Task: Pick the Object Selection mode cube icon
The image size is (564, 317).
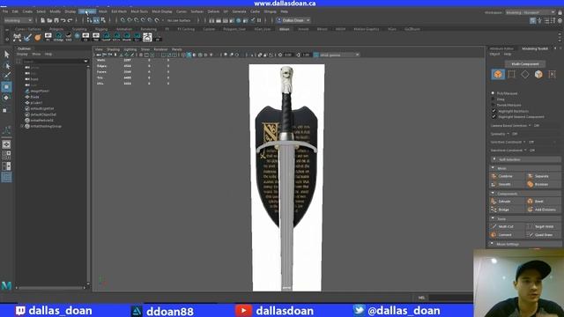Action: click(x=498, y=74)
